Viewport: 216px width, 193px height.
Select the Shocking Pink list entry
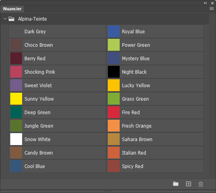(x=57, y=72)
